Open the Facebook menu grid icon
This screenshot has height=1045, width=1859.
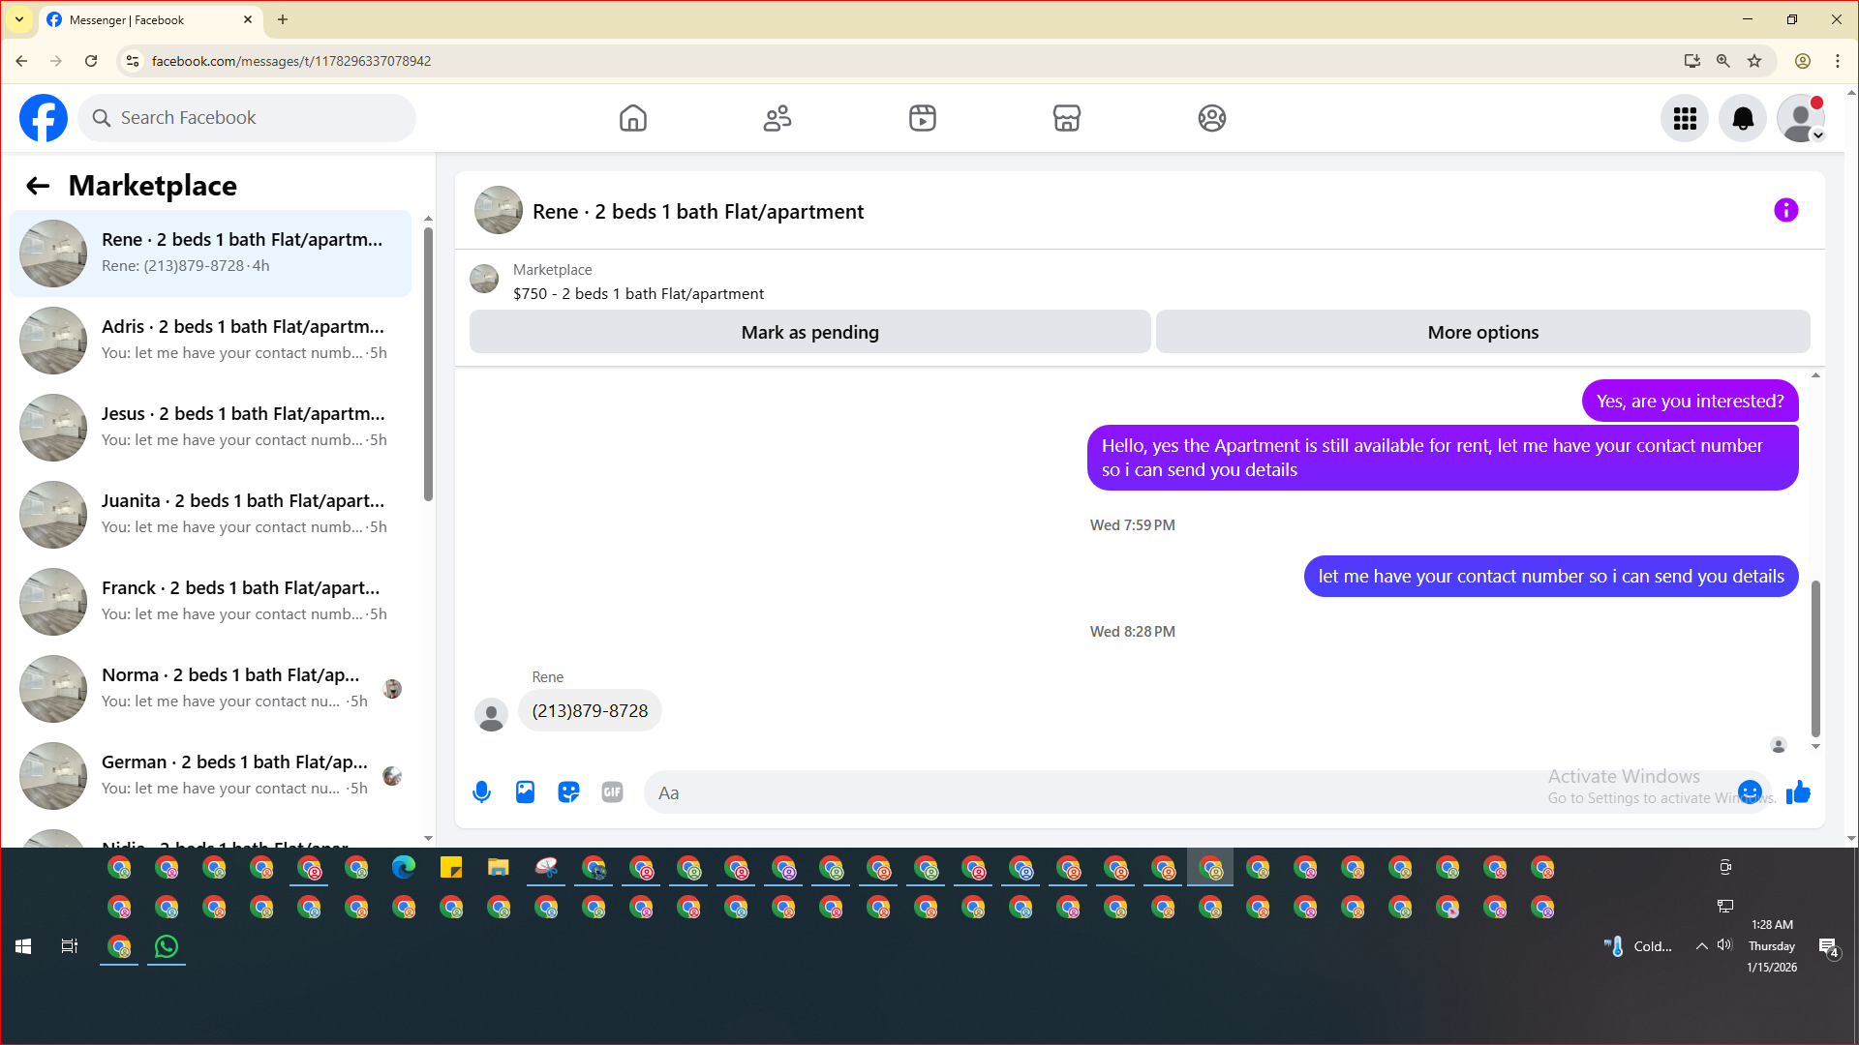coord(1685,118)
